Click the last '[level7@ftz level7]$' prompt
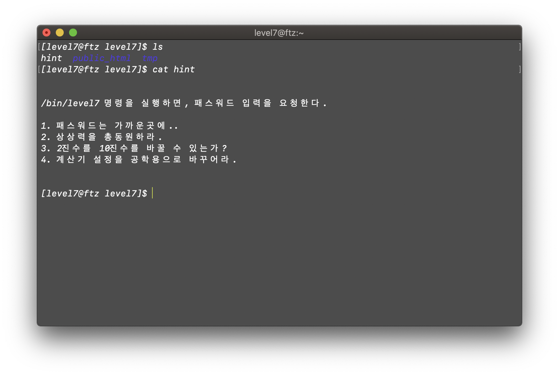The image size is (559, 375). pos(94,193)
